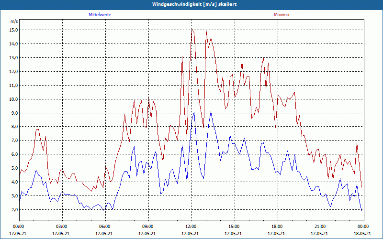
Task: Click the 6,0 y-axis value
Action: coord(15,154)
